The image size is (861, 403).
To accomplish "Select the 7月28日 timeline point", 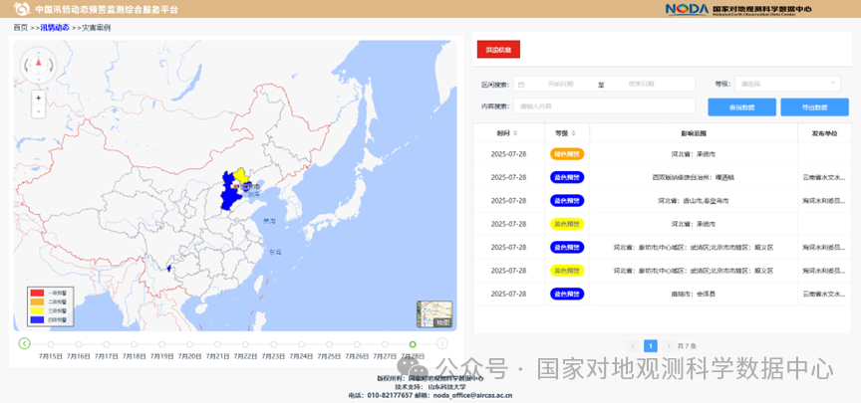I will tap(413, 344).
